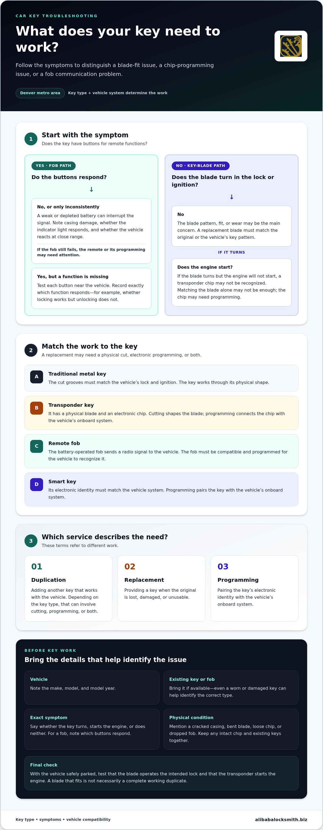Image resolution: width=323 pixels, height=830 pixels.
Task: Open the 02 Replacement service card
Action: point(161,588)
